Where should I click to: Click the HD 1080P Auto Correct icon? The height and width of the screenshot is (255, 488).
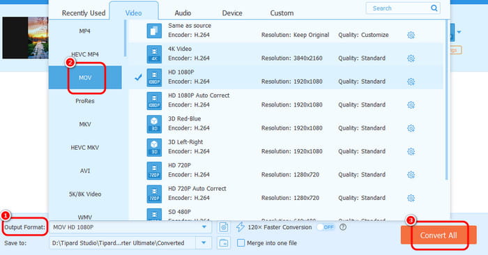tap(154, 101)
